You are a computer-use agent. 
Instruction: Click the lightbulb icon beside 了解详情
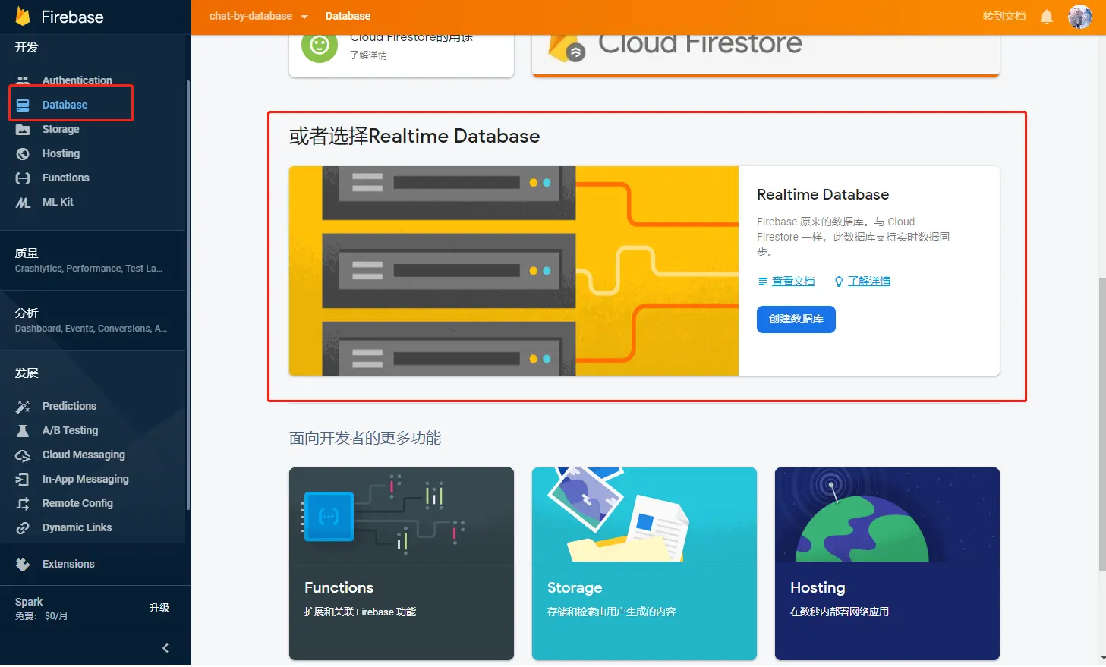(839, 282)
